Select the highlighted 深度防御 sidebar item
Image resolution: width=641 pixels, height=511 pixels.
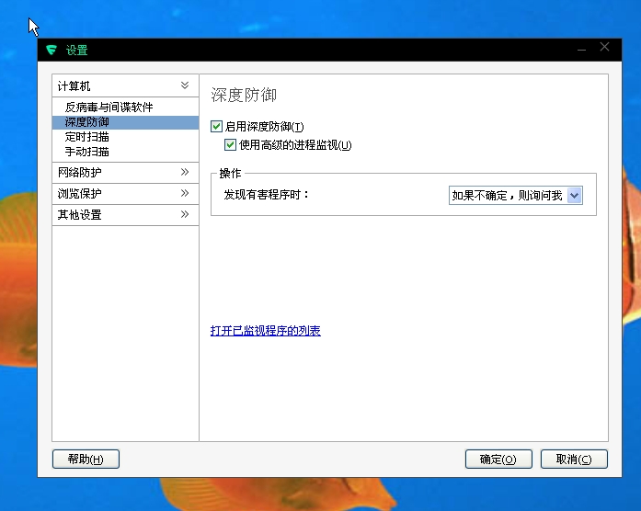(x=86, y=122)
